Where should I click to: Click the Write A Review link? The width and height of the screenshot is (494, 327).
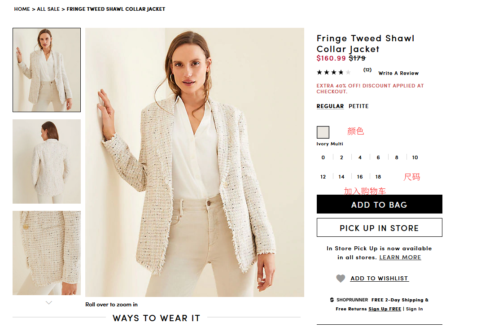point(398,73)
